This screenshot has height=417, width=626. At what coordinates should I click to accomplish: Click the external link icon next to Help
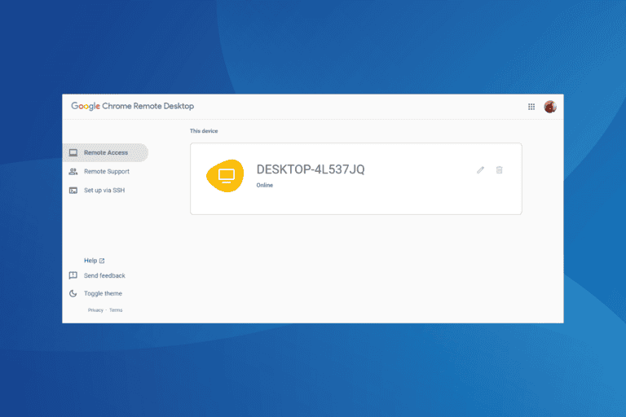pyautogui.click(x=102, y=261)
